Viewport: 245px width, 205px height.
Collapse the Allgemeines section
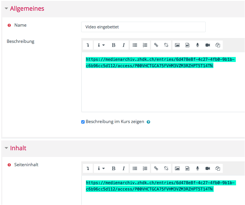tap(6, 9)
